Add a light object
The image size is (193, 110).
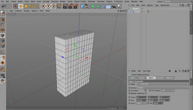pos(119,6)
